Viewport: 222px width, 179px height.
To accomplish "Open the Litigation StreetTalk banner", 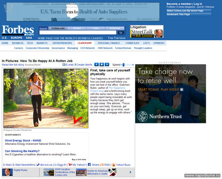I will pyautogui.click(x=147, y=31).
